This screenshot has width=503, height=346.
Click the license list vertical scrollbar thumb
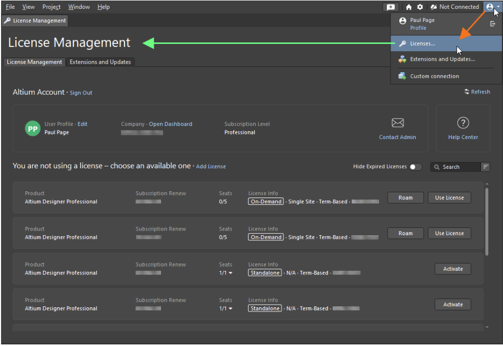coord(487,222)
